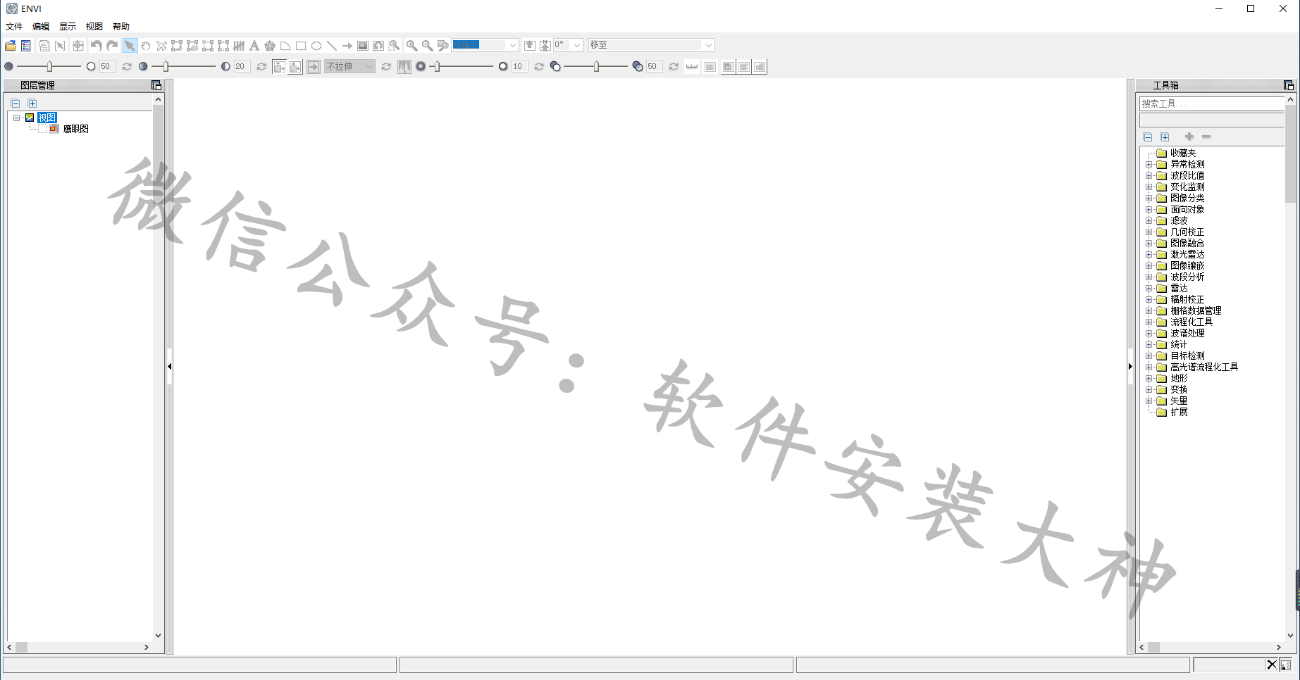
Task: Add to favorites with the plus icon
Action: point(1189,137)
